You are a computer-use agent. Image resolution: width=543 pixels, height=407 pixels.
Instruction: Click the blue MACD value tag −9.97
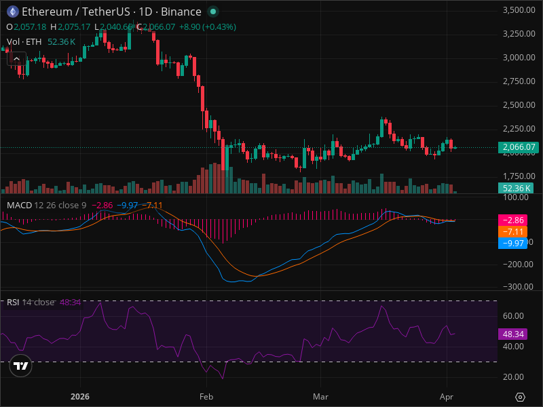point(513,243)
